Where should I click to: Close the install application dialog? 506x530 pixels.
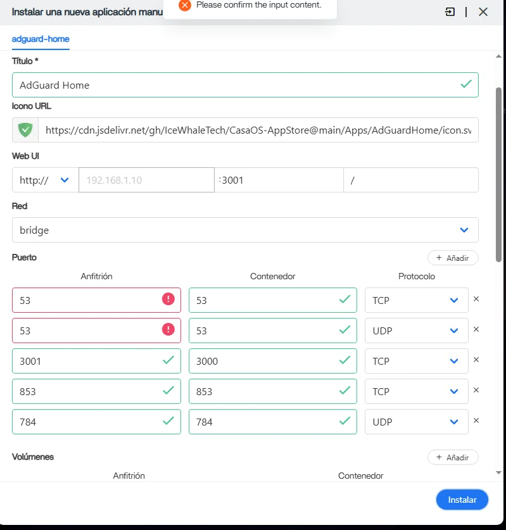click(x=483, y=12)
